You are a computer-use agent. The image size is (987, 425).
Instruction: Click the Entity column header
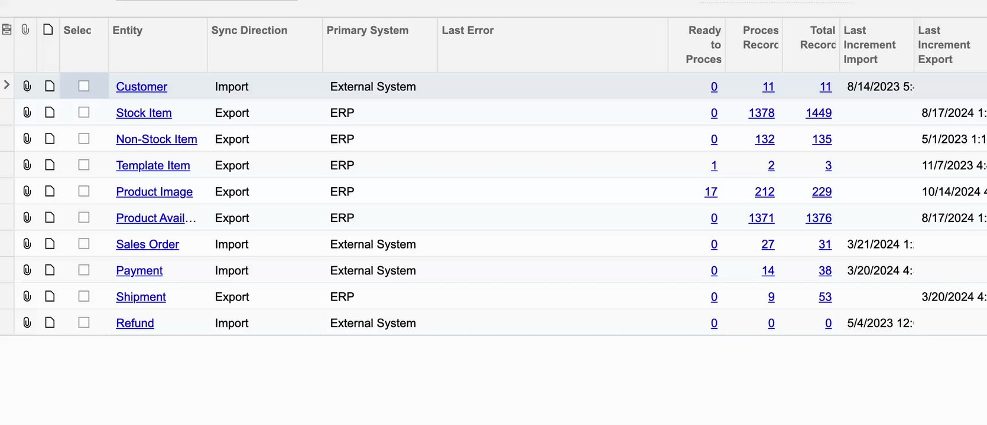[128, 30]
